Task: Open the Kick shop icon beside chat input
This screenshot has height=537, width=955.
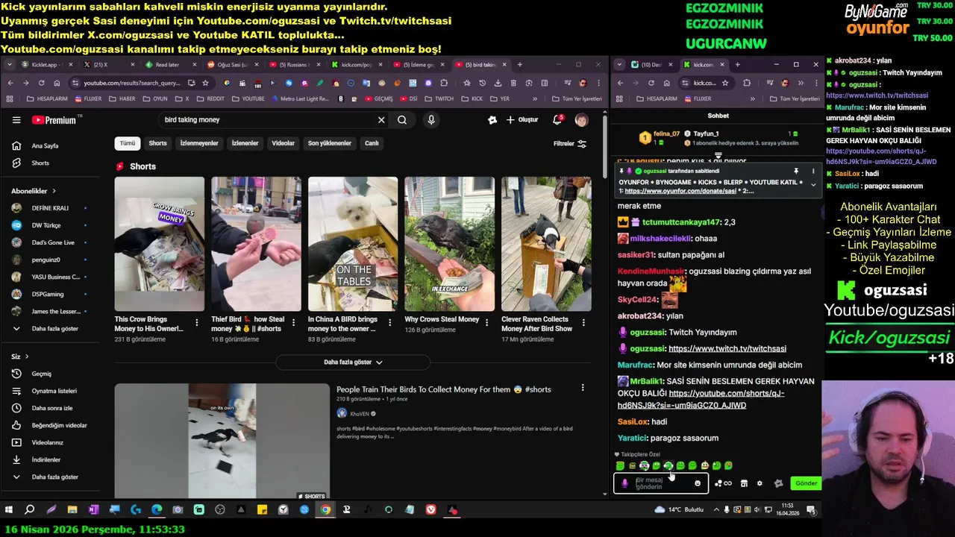Action: pyautogui.click(x=744, y=483)
